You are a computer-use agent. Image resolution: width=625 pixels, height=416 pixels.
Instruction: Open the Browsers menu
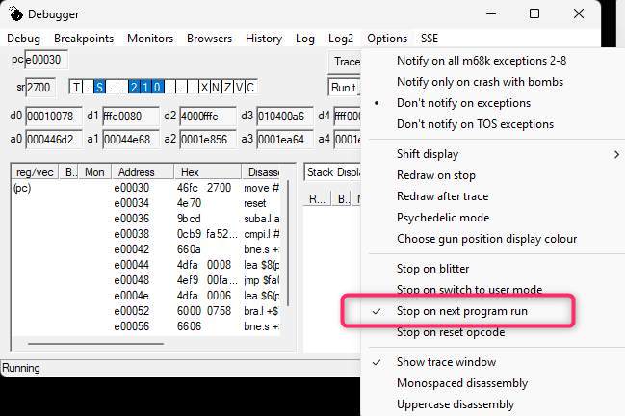(209, 39)
